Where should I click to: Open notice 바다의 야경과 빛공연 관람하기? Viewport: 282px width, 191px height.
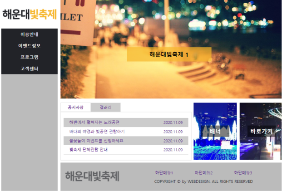click(x=97, y=132)
